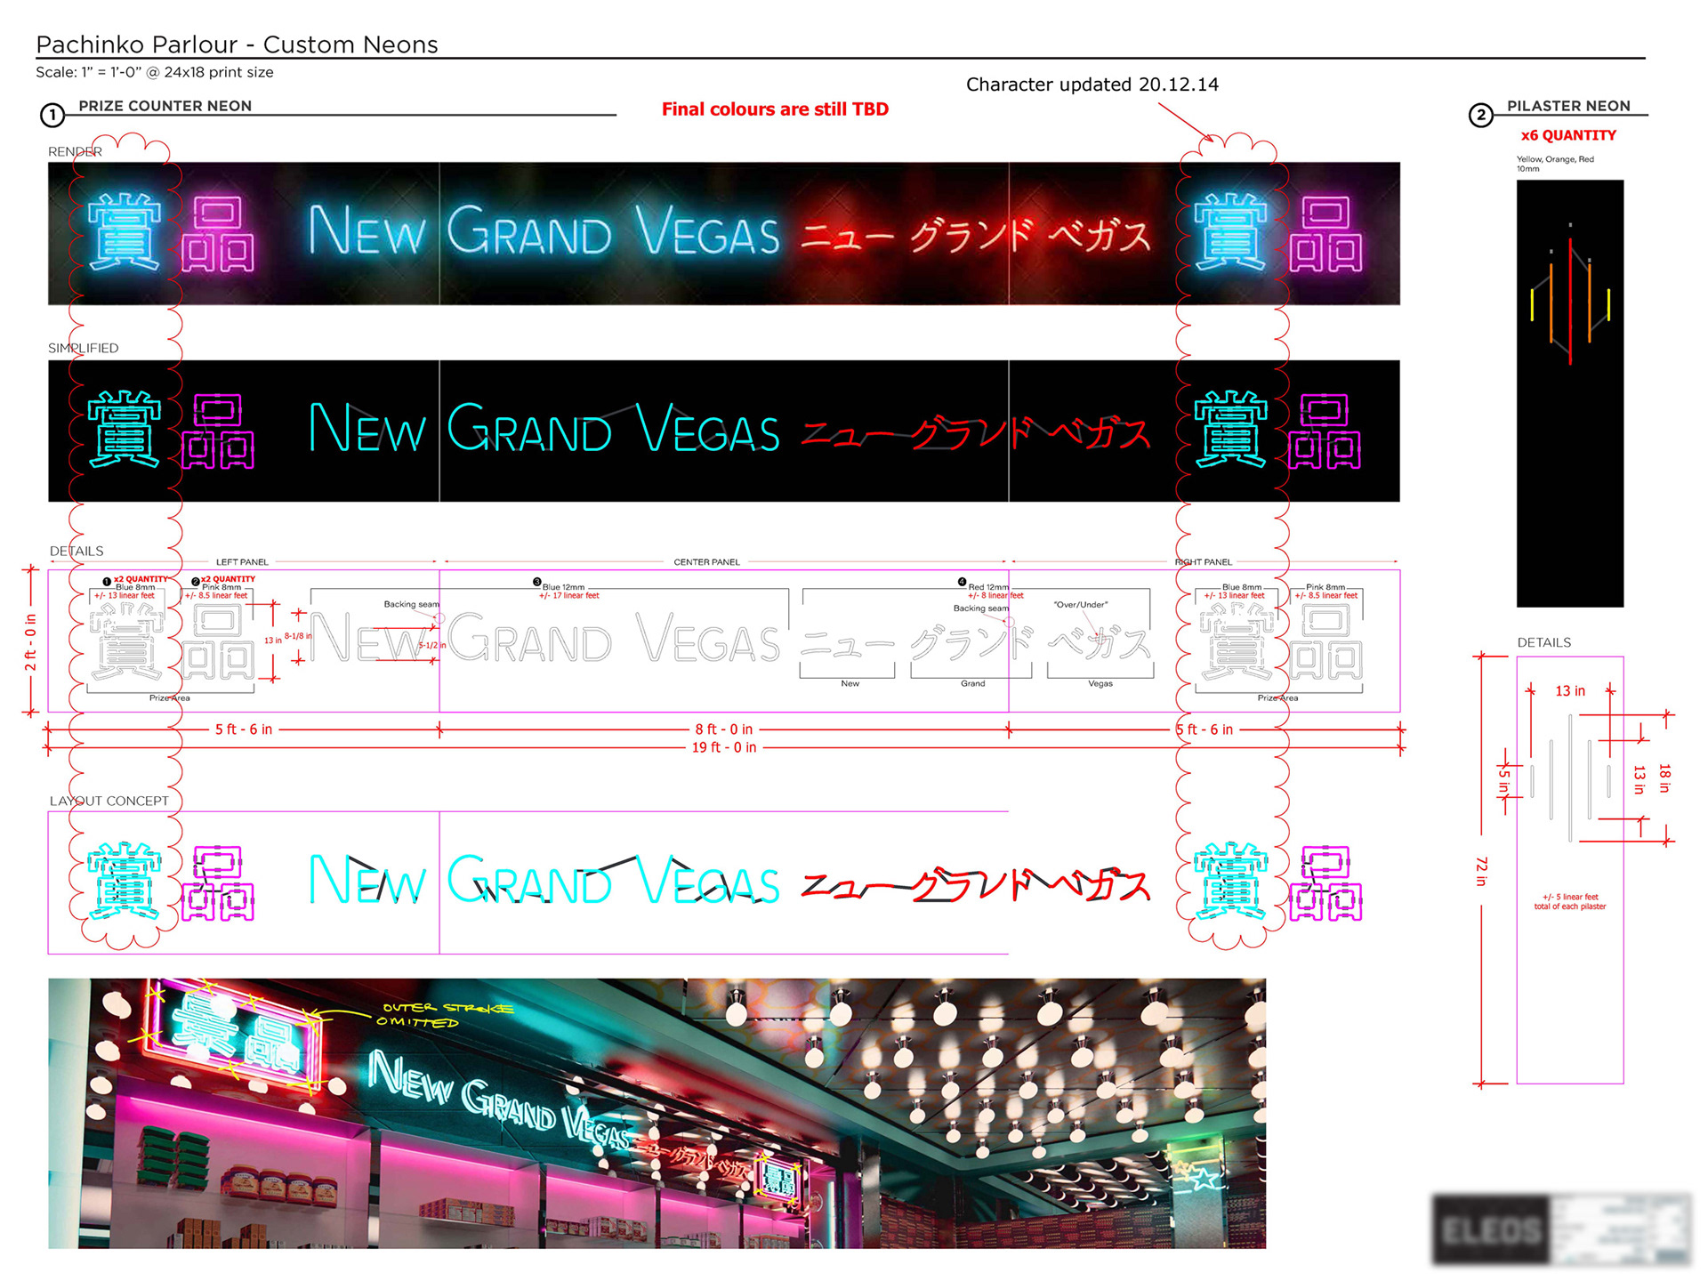Select the '8-1/8 in' dimension
This screenshot has width=1708, height=1281.
point(298,637)
